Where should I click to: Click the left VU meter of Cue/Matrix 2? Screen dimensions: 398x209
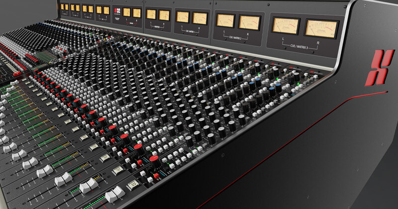225,21
